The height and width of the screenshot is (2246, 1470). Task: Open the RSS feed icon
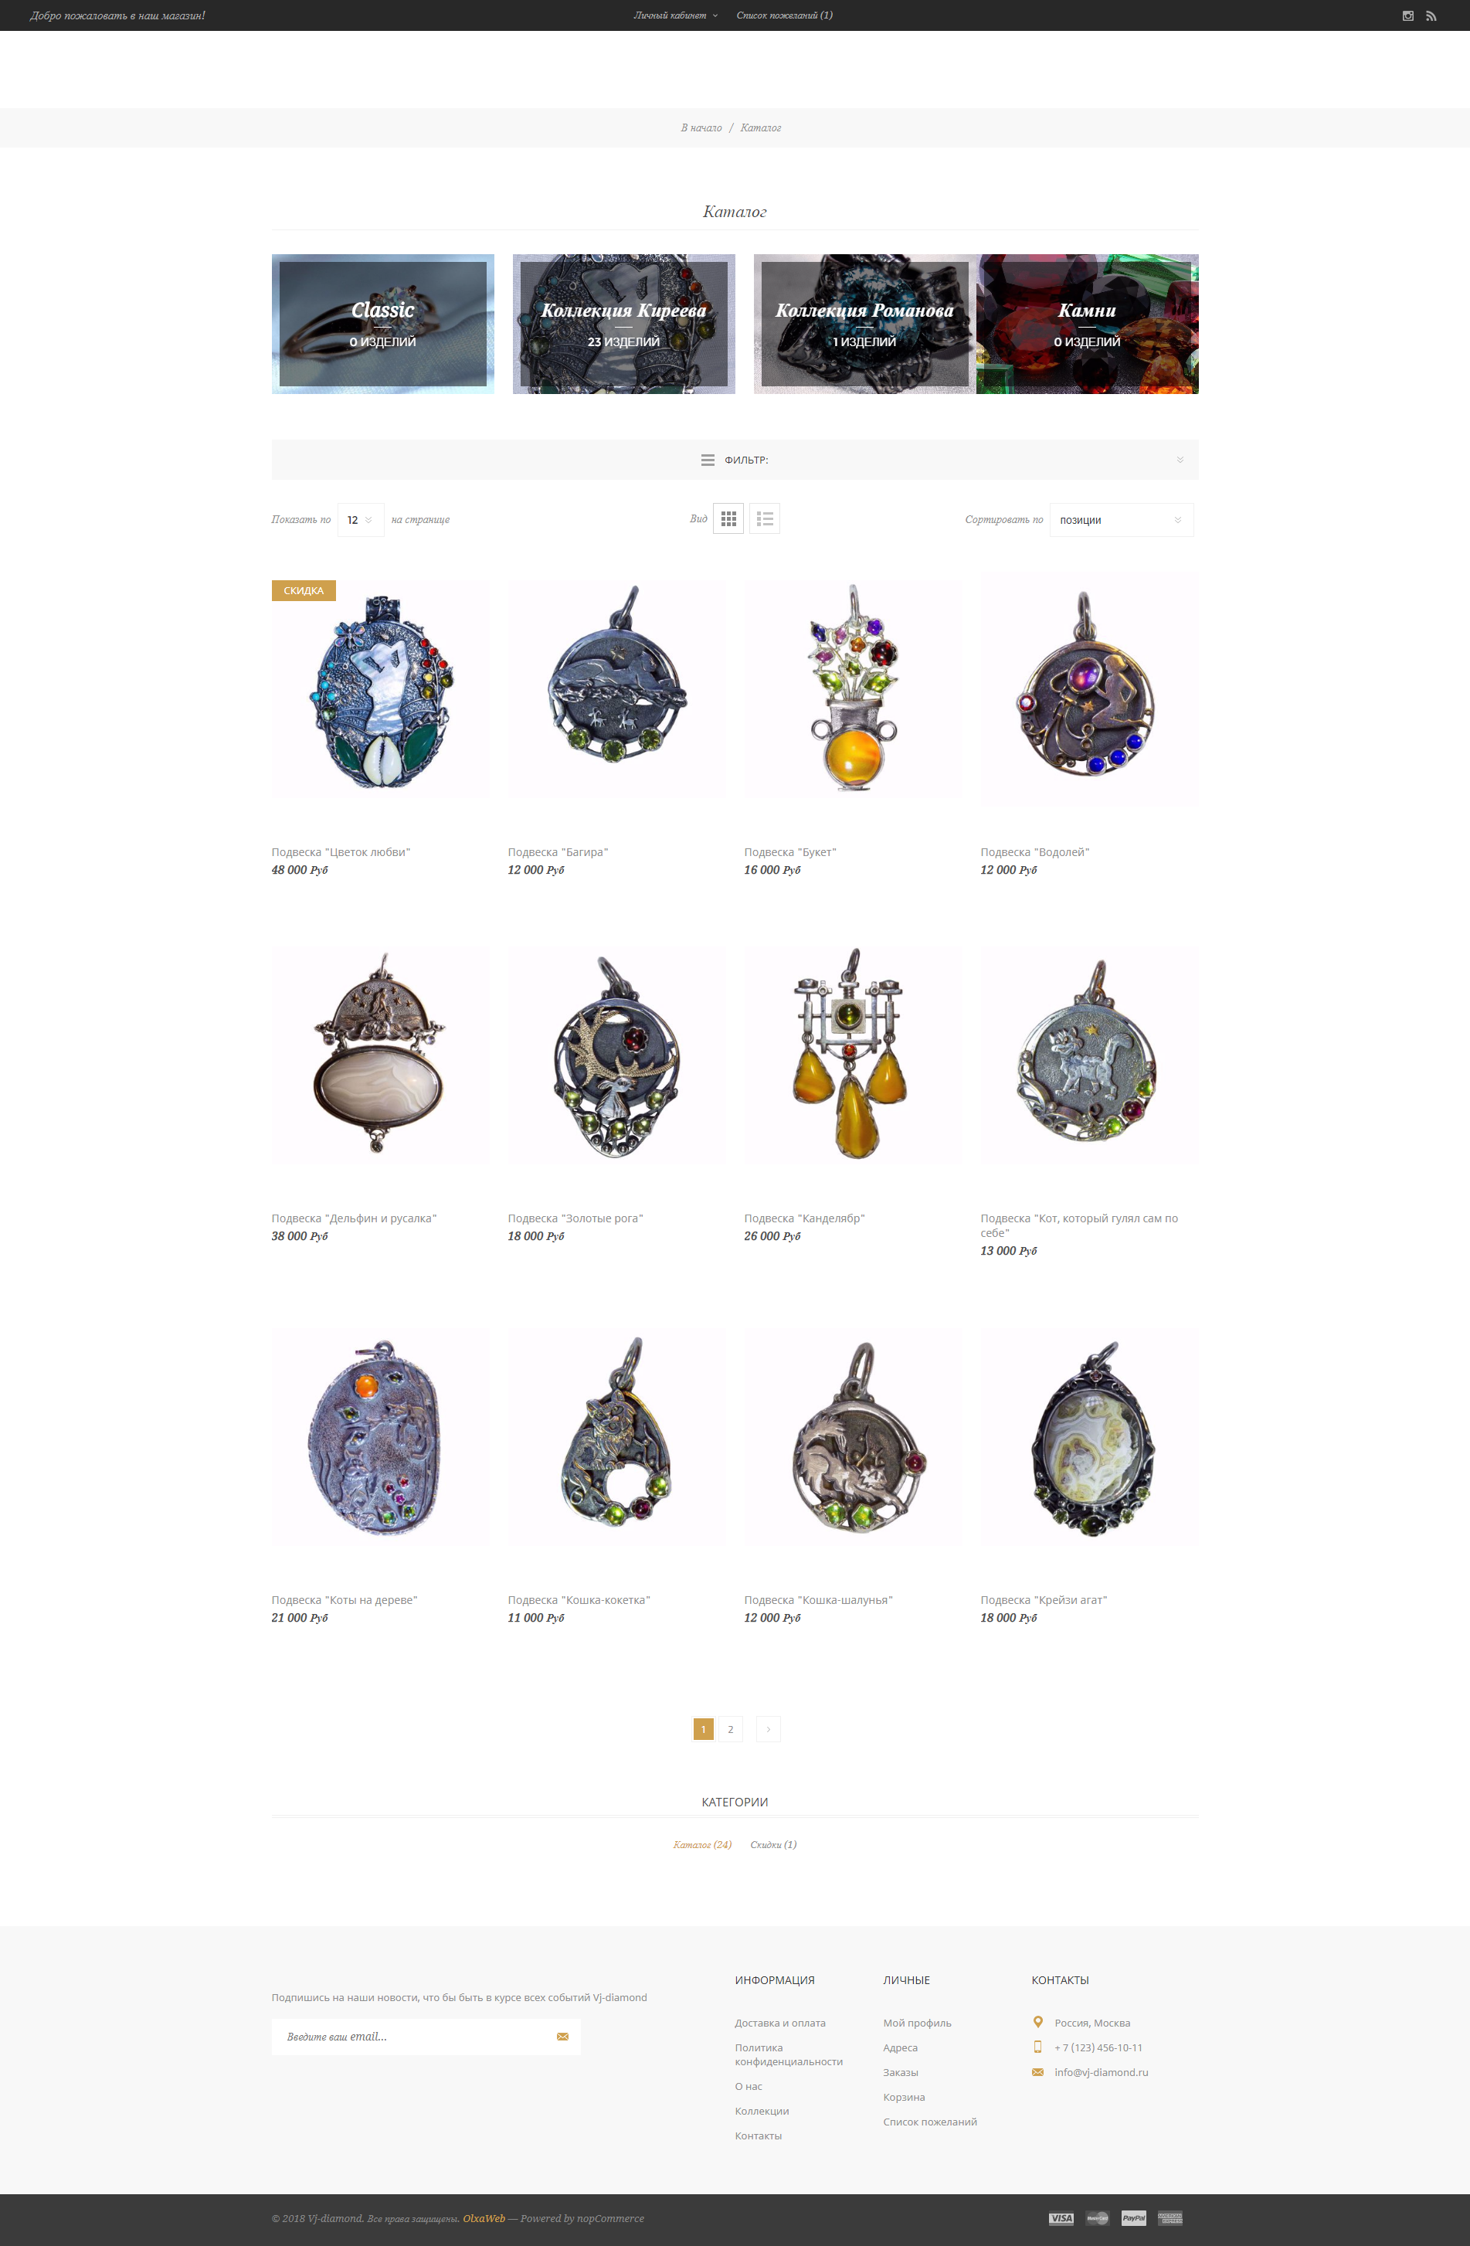click(1431, 16)
